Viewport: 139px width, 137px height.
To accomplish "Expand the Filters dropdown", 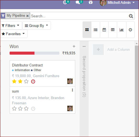I will (x=10, y=26).
